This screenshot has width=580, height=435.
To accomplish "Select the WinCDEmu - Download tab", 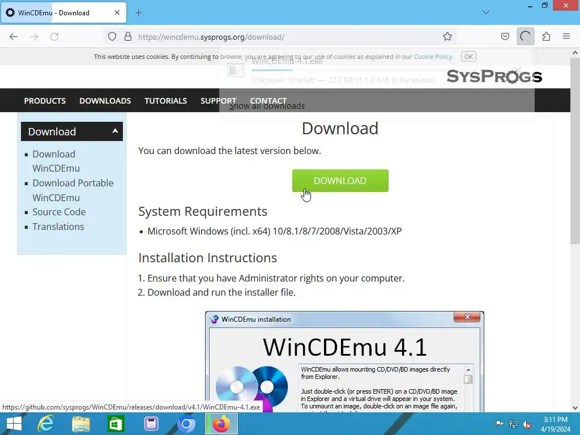I will pyautogui.click(x=63, y=12).
